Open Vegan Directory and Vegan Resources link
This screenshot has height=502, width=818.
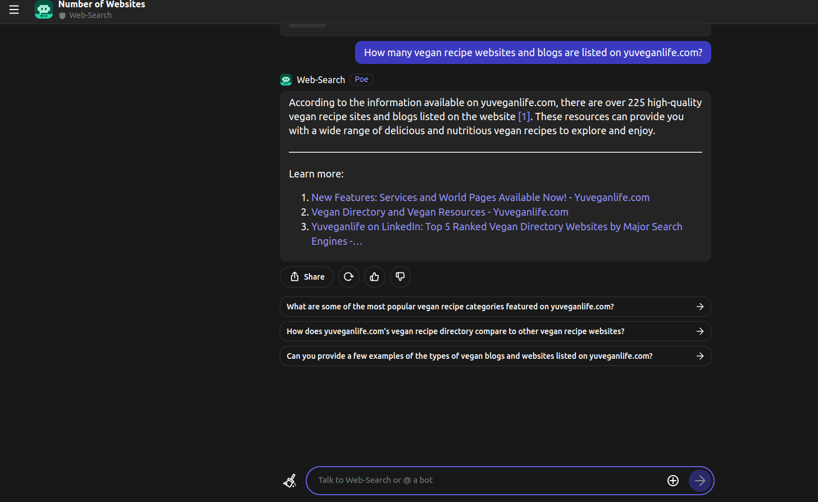[440, 212]
